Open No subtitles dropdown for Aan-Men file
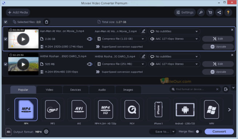 pos(174,31)
